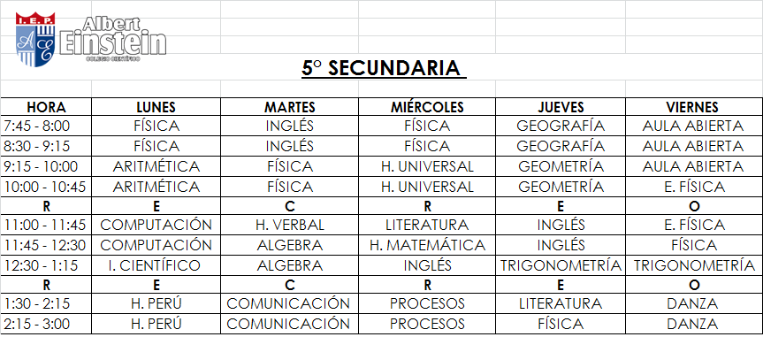This screenshot has height=360, width=763.
Task: Select the 5° SECUNDARIA title cell
Action: point(382,68)
